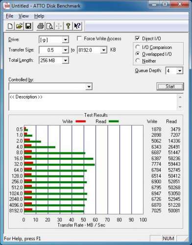The height and width of the screenshot is (245, 192).
Task: Expand the Queue Depth dropdown
Action: click(180, 71)
